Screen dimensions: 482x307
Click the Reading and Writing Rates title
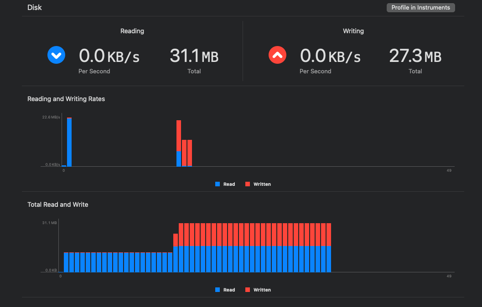[x=66, y=99]
